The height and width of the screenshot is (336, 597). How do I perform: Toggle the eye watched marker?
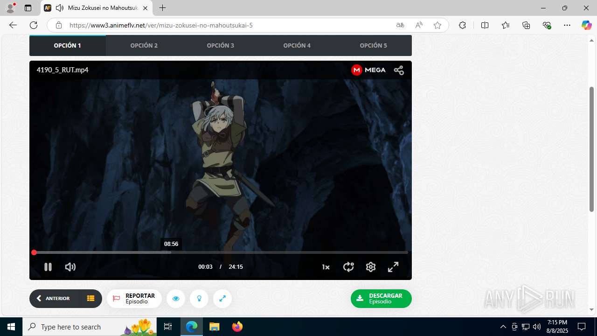[x=176, y=299]
